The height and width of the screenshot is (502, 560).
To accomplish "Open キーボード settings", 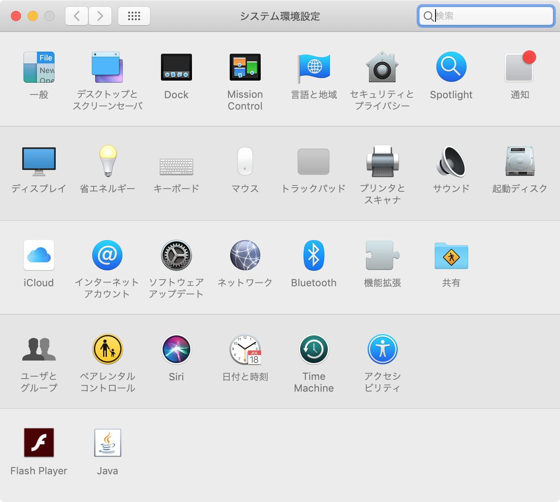I will tap(176, 162).
